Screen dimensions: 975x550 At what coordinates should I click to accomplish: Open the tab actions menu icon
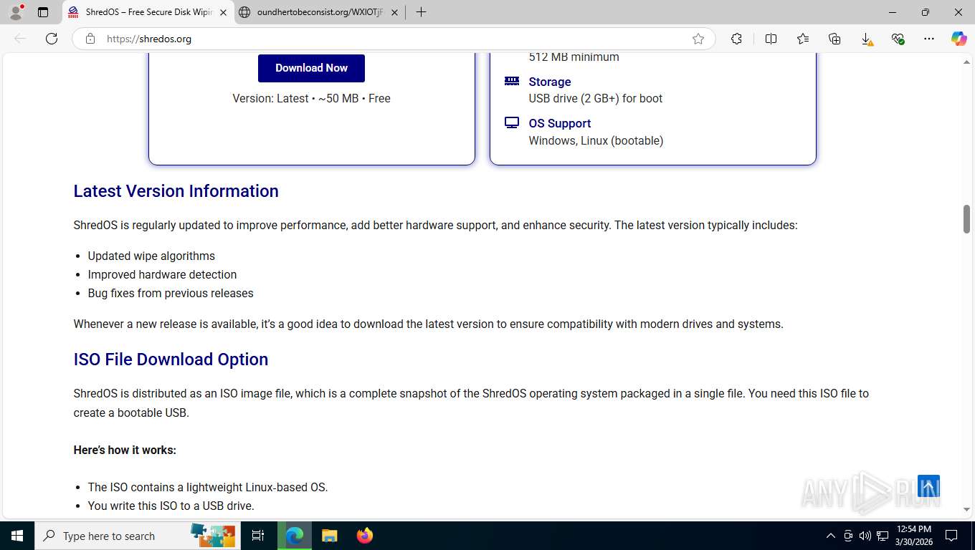[x=43, y=12]
